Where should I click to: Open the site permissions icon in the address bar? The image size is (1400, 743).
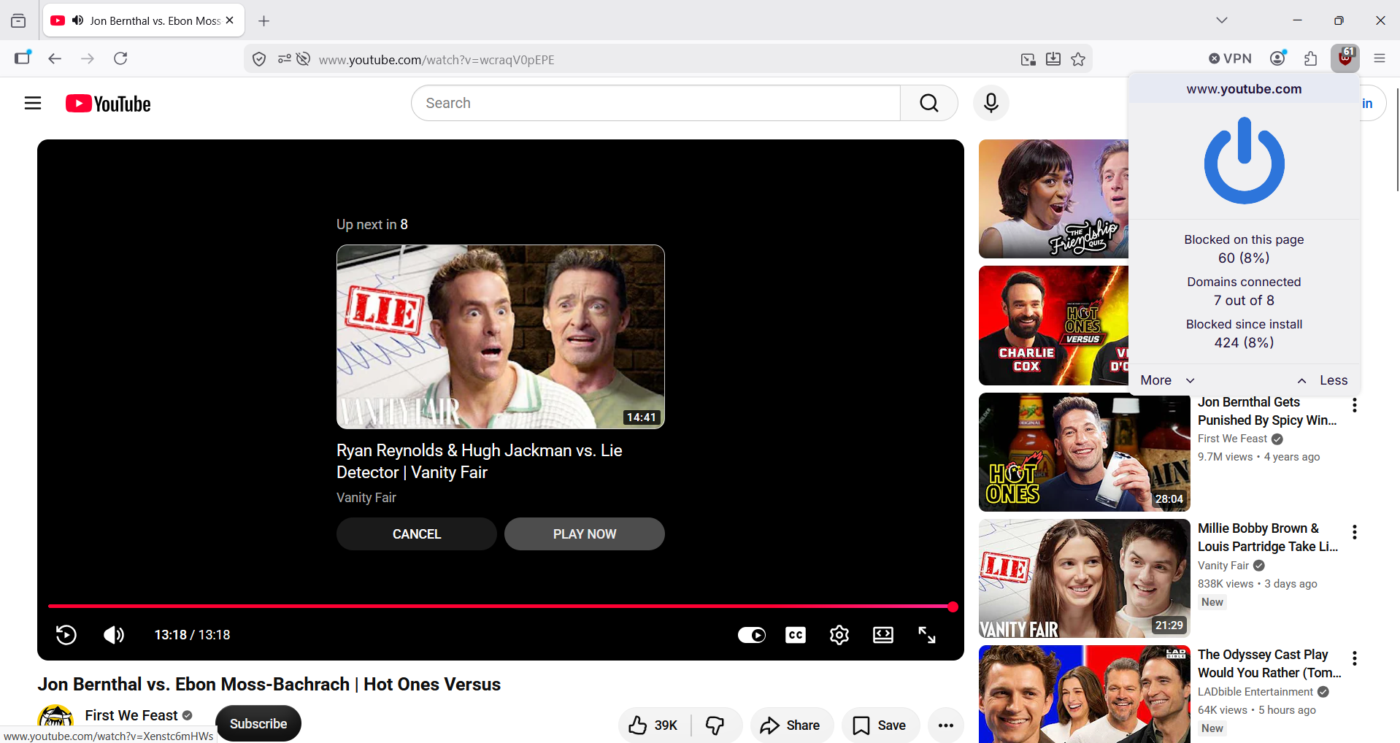coord(285,59)
